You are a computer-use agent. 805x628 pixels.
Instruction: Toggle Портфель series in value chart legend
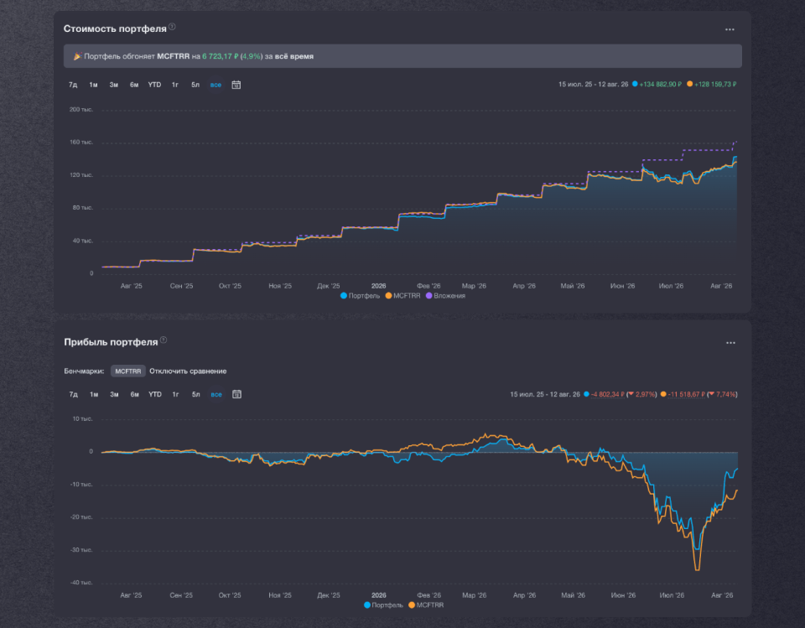[x=360, y=296]
